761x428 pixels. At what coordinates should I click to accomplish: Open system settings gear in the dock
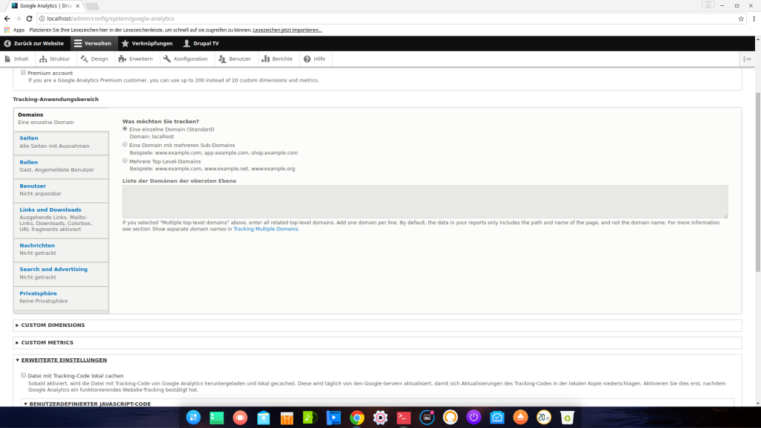pos(380,417)
